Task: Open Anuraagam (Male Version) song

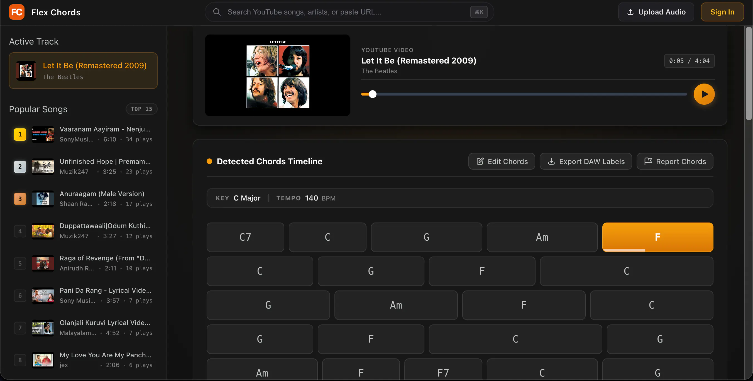Action: pos(83,199)
